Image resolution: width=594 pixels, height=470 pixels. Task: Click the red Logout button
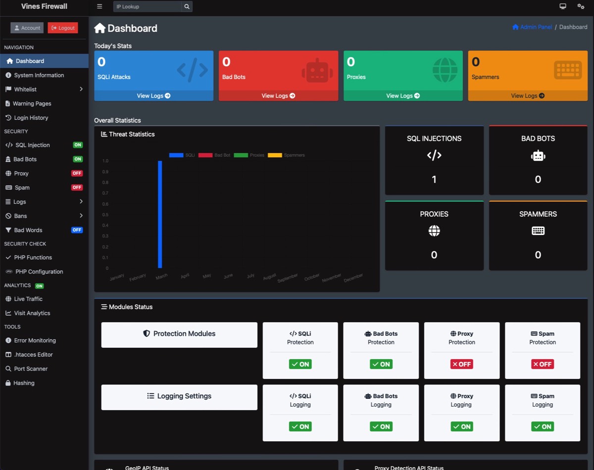coord(63,28)
